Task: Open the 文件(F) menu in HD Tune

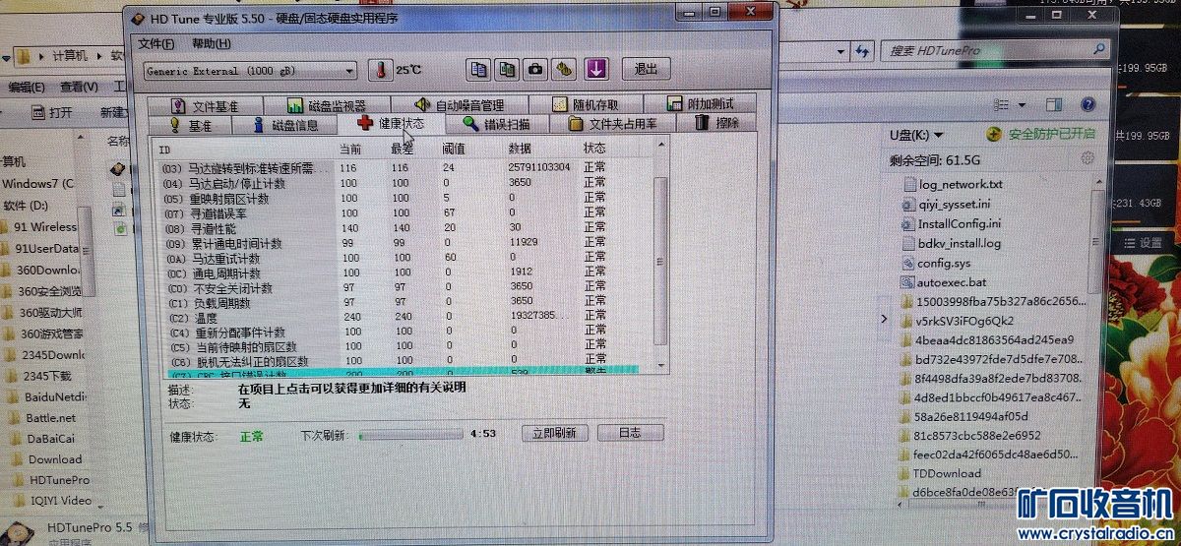Action: click(x=155, y=44)
